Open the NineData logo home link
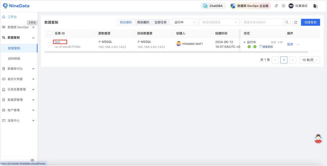The width and height of the screenshot is (327, 166). pyautogui.click(x=16, y=6)
